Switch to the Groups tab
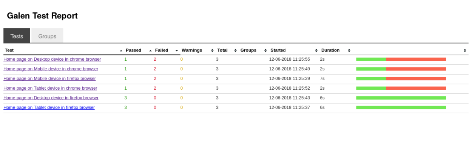Viewport: 472px width, 162px height. 47,36
